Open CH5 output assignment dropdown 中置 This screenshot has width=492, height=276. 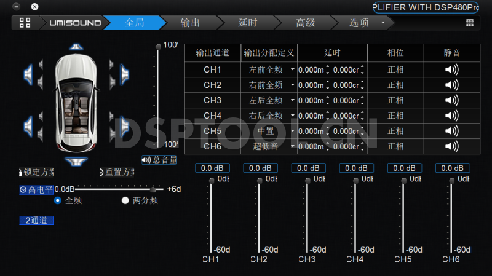click(x=269, y=131)
